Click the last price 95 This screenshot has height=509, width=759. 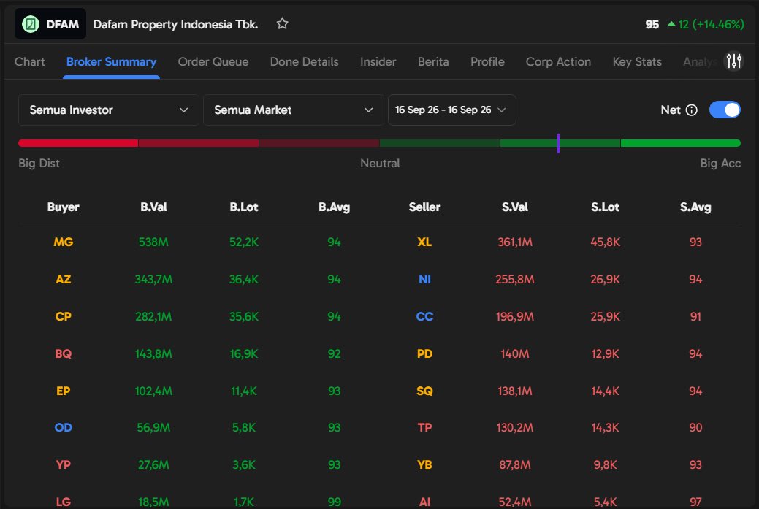point(652,24)
